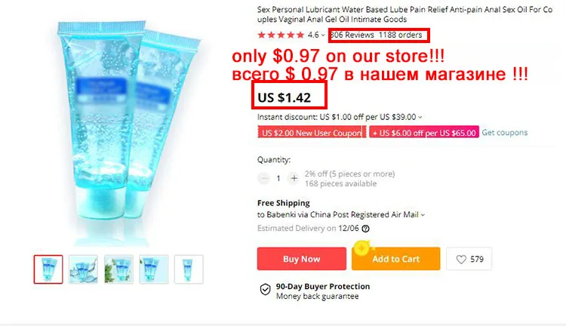The width and height of the screenshot is (566, 326).
Task: Decrease quantity with the minus button
Action: [264, 178]
